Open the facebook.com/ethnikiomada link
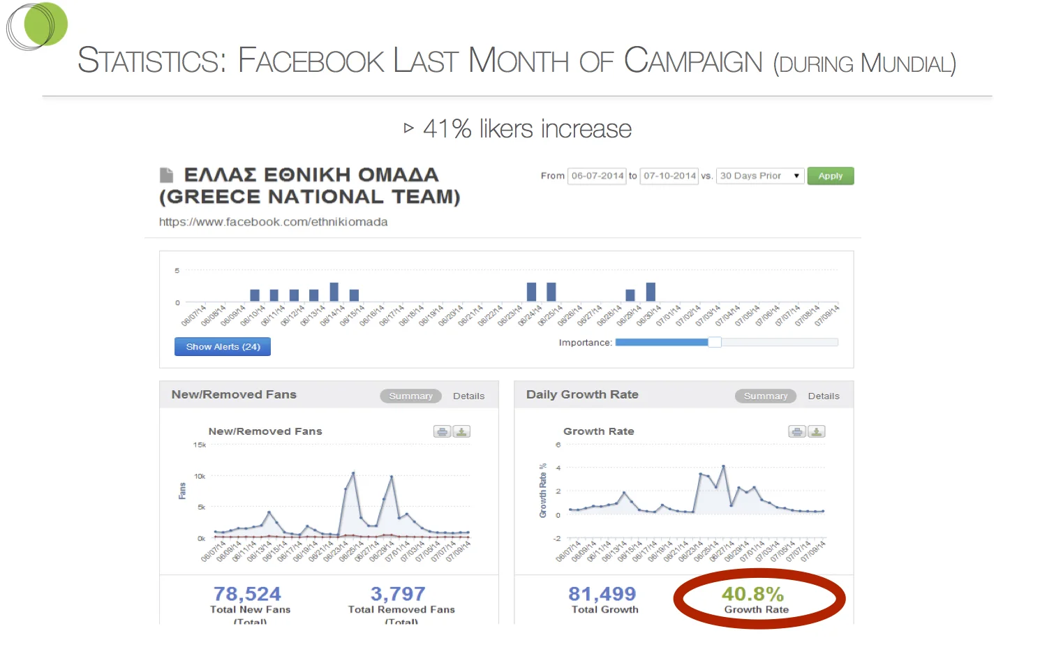The height and width of the screenshot is (654, 1047). [273, 222]
